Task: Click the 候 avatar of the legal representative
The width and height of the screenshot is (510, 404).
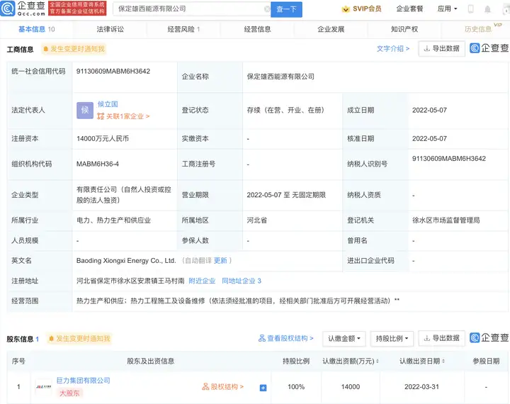Action: pyautogui.click(x=85, y=111)
